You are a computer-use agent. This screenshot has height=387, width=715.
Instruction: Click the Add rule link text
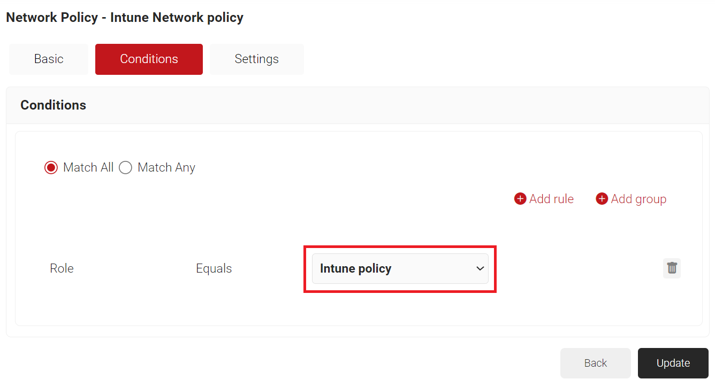[x=551, y=199]
